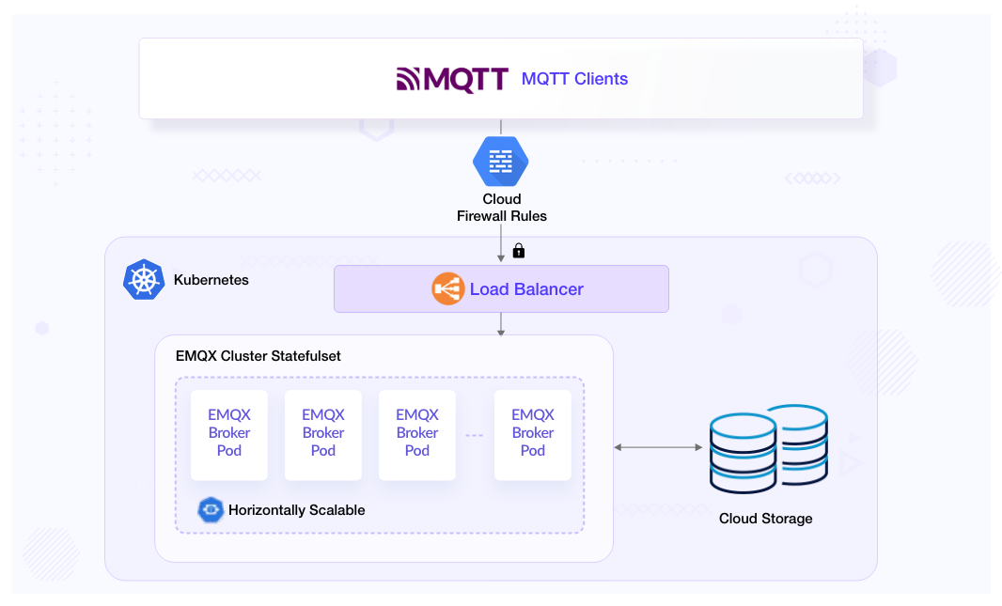The width and height of the screenshot is (1002, 606).
Task: Click the 'Load Balancer' text
Action: [526, 289]
